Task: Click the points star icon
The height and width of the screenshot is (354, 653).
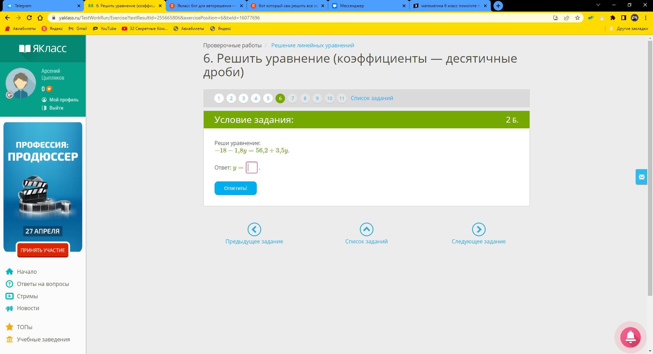Action: click(49, 89)
